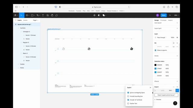
Task: Close the Export options popup
Action: pyautogui.click(x=150, y=88)
